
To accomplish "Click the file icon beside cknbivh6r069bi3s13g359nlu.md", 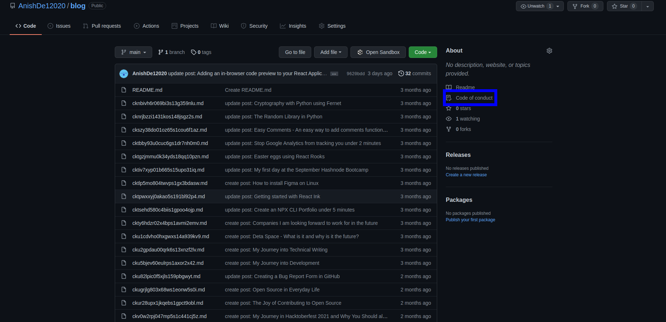I will [x=124, y=103].
